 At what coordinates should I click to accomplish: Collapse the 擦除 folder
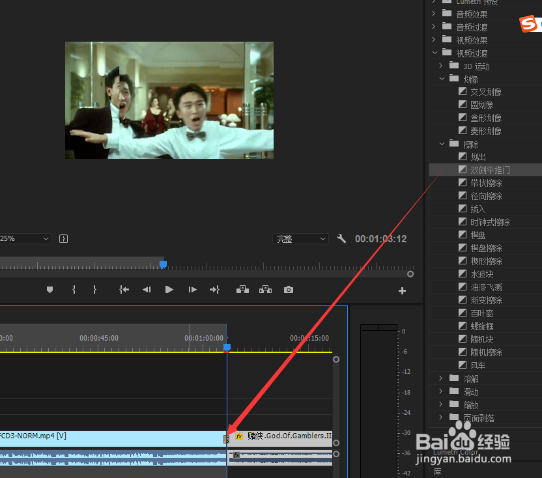[x=442, y=143]
